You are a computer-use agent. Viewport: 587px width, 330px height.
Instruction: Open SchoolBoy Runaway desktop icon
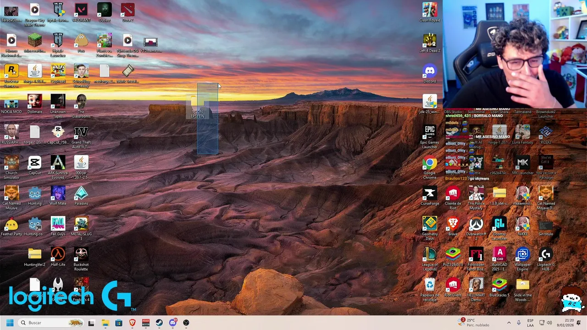coord(81,76)
